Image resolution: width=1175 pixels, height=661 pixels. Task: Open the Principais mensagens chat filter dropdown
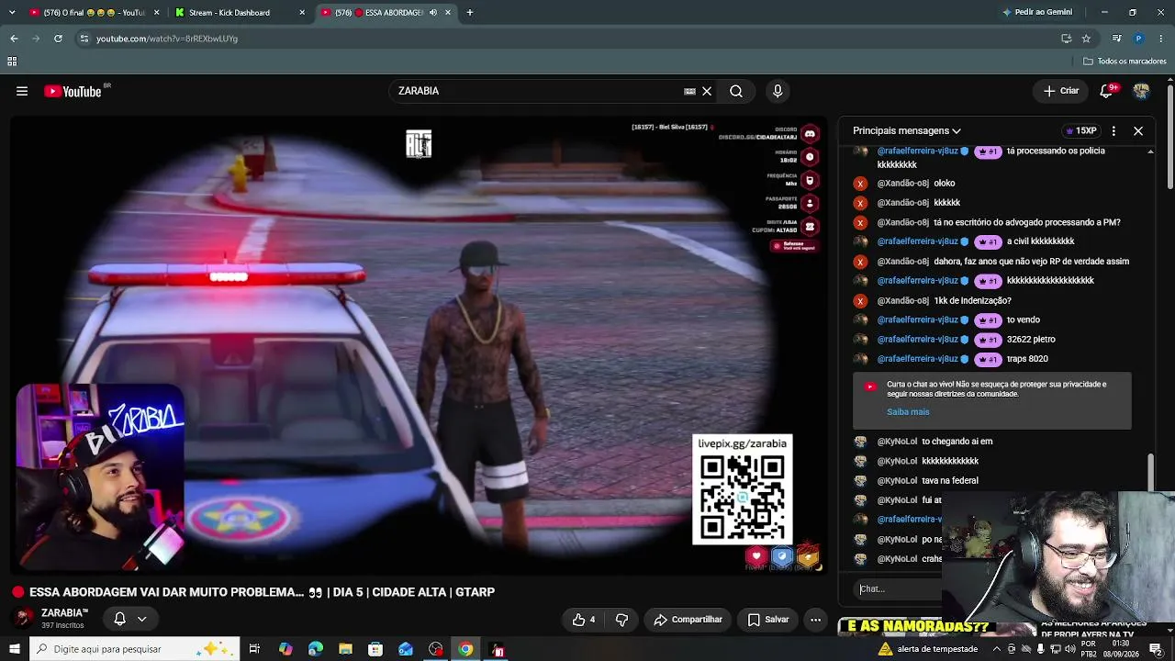[x=907, y=130]
